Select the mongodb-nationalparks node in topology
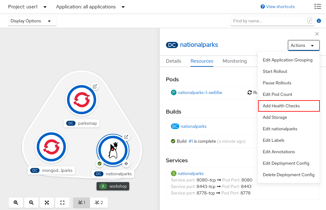Image resolution: width=326 pixels, height=210 pixels. point(51,147)
